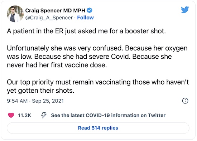See the latest COVID-19 information on Twitter

[x=108, y=115]
